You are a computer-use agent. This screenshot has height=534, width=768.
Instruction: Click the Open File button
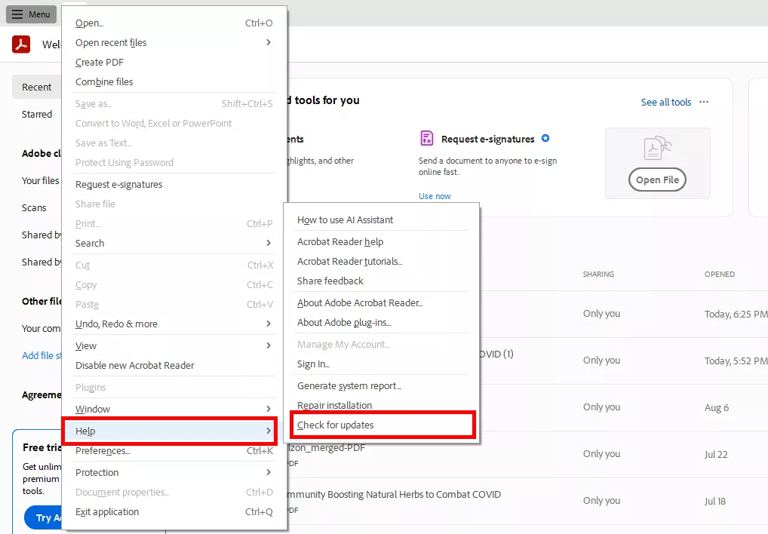tap(657, 180)
